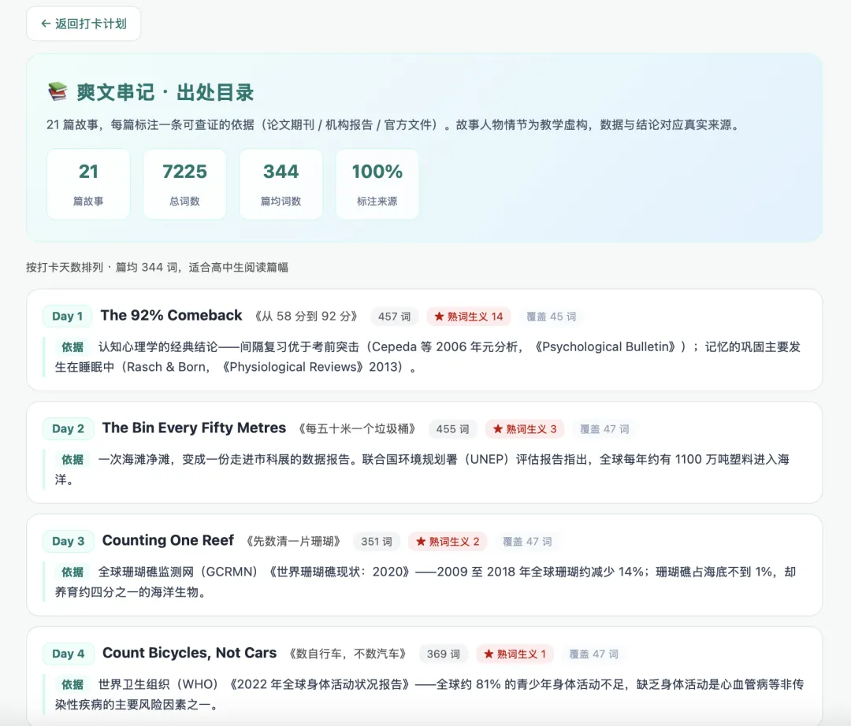Image resolution: width=851 pixels, height=726 pixels.
Task: Click the 依据 label in Day 4 card
Action: coord(72,685)
